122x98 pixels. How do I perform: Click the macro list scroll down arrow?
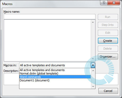click(x=93, y=59)
